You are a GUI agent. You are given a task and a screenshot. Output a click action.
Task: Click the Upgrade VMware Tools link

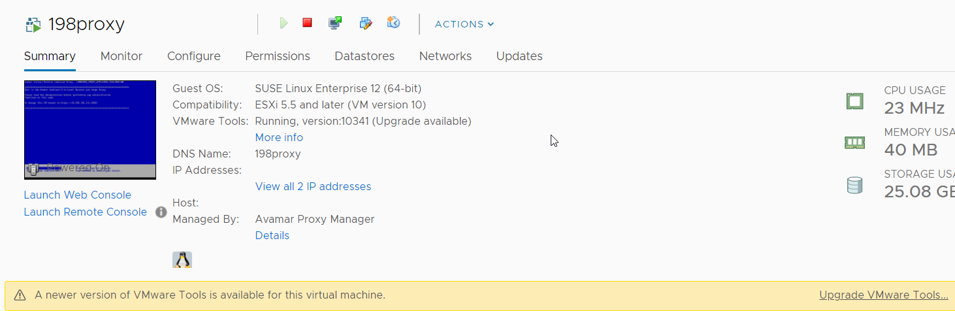(884, 295)
